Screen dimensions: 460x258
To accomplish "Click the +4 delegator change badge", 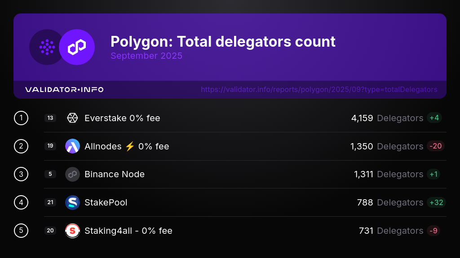I will 434,118.
